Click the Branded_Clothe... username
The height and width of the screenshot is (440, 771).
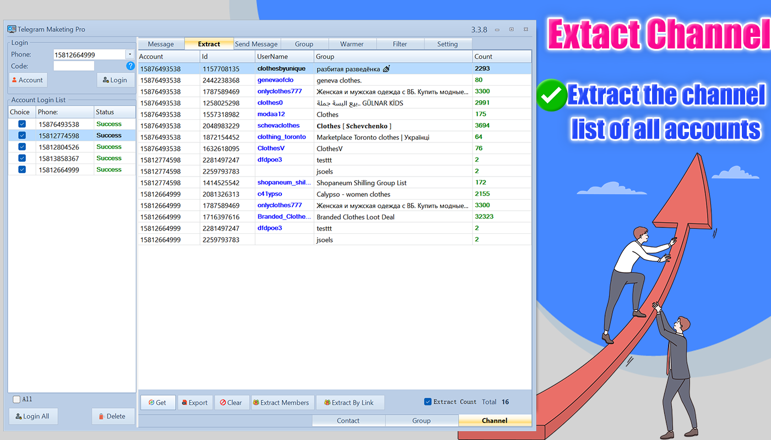click(285, 217)
